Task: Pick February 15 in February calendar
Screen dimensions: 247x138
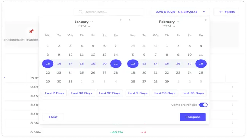Action: click(167, 64)
